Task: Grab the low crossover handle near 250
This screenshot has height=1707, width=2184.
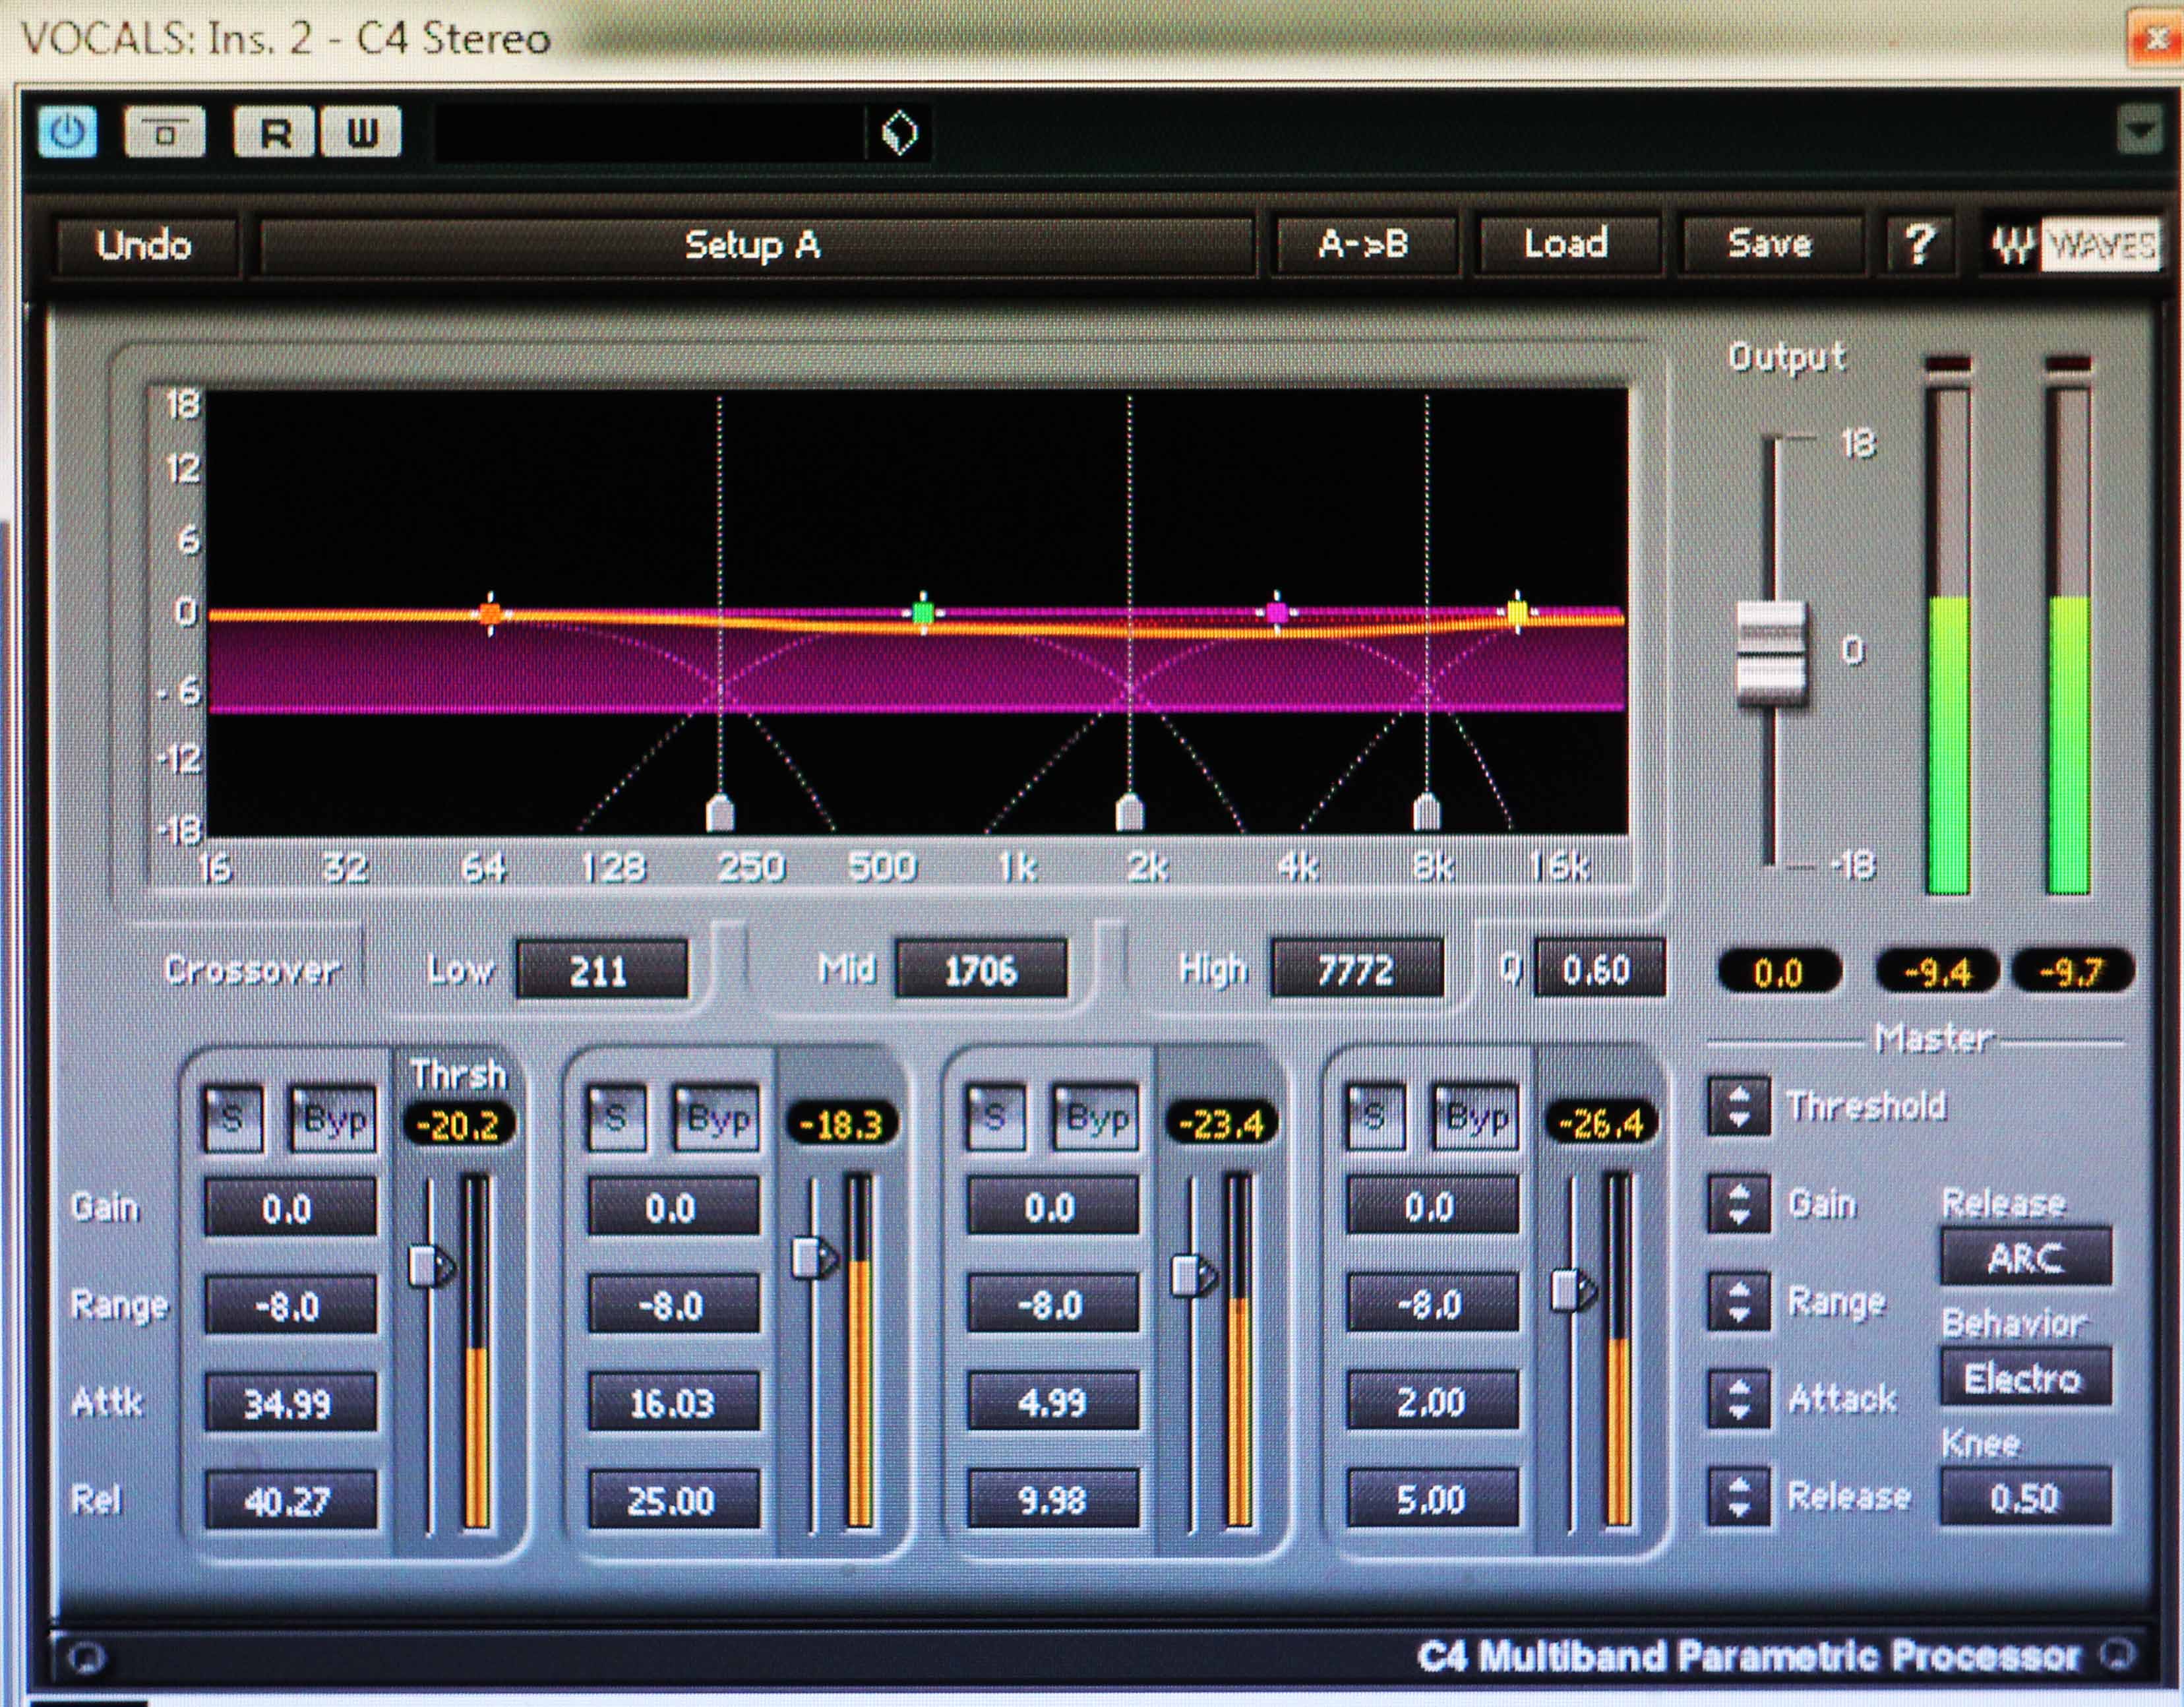Action: click(x=720, y=813)
